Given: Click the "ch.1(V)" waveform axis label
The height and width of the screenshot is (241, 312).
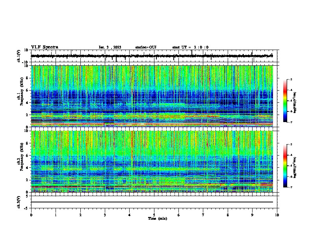Looking at the screenshot, I should coord(19,56).
